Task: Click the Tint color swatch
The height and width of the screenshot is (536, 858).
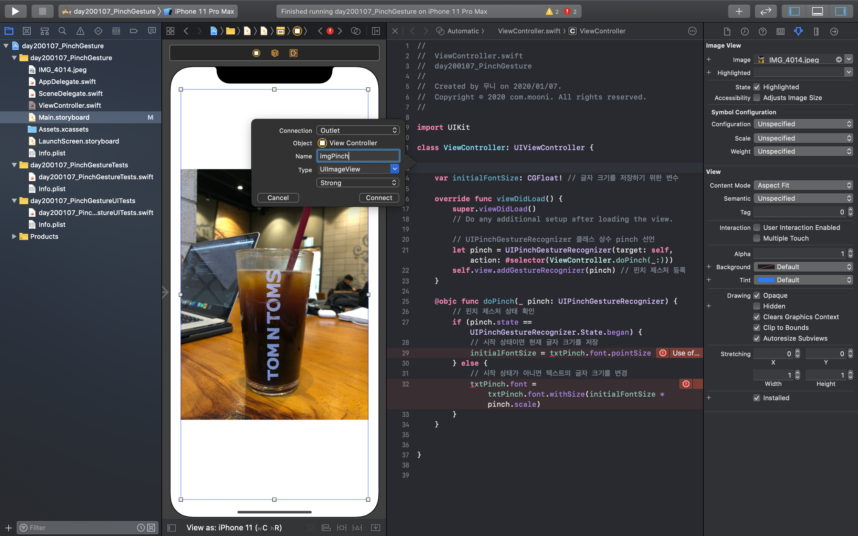Action: pyautogui.click(x=766, y=280)
